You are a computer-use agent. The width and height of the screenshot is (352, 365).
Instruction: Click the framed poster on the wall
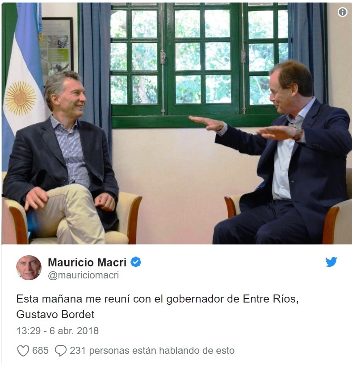tap(57, 50)
